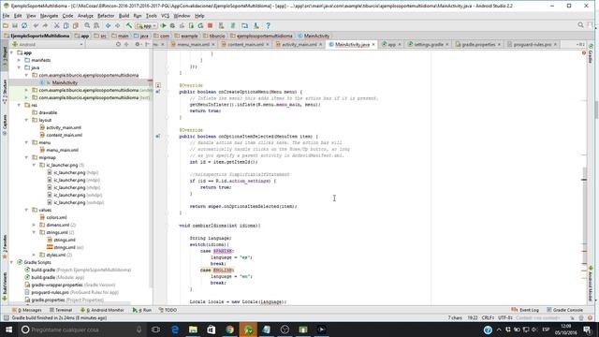Open the VCS menu
The height and width of the screenshot is (337, 599).
pos(165,16)
